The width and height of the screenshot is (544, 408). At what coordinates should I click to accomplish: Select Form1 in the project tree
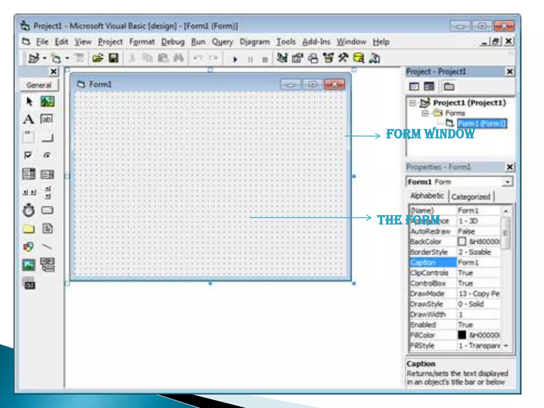[482, 124]
